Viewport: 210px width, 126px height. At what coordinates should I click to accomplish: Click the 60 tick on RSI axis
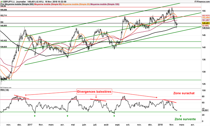click(203, 103)
